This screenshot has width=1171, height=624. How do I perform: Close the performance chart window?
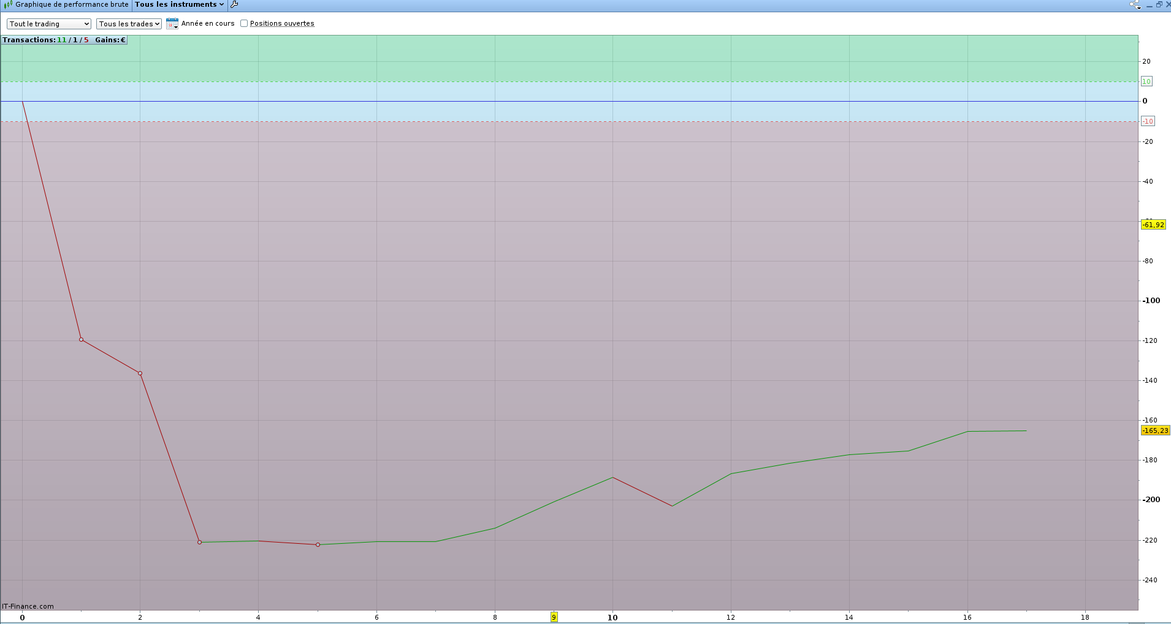pos(1167,4)
